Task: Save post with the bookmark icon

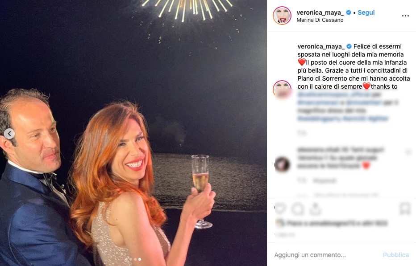Action: point(405,209)
